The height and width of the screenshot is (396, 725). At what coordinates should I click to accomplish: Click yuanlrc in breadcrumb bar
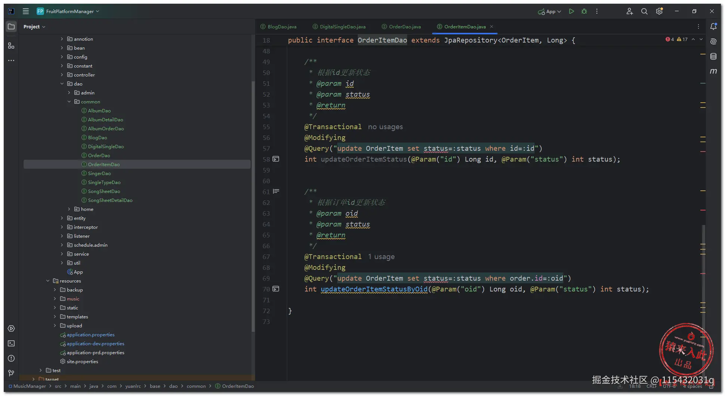[133, 386]
